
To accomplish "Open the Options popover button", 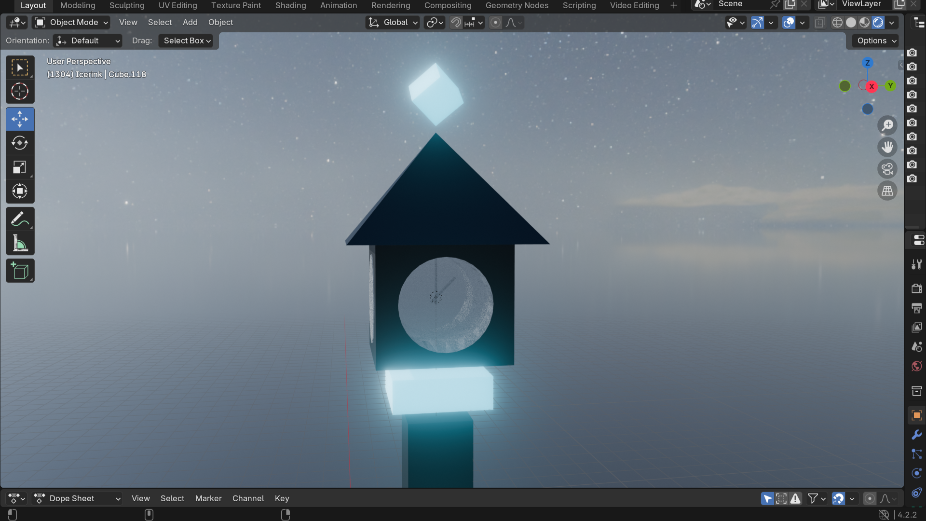I will click(876, 41).
